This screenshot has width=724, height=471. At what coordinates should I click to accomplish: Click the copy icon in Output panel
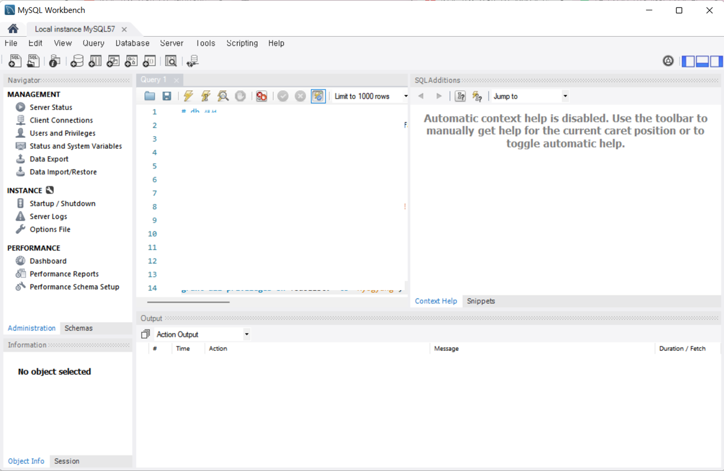coord(145,334)
